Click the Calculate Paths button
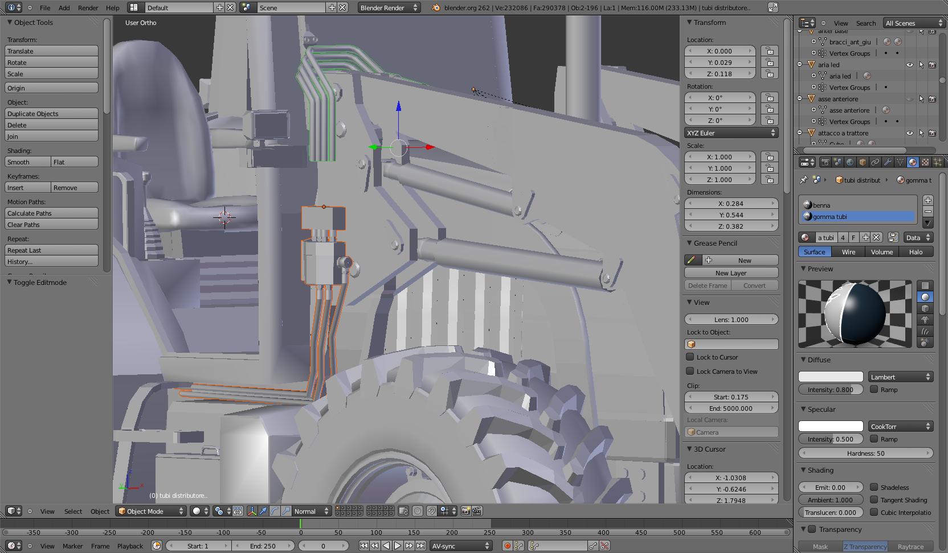 [51, 213]
